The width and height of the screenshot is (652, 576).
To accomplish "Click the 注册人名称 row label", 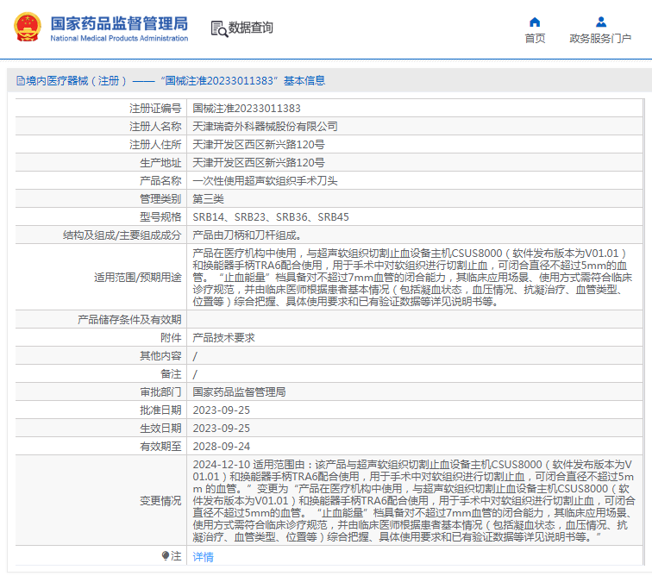I will tap(155, 127).
